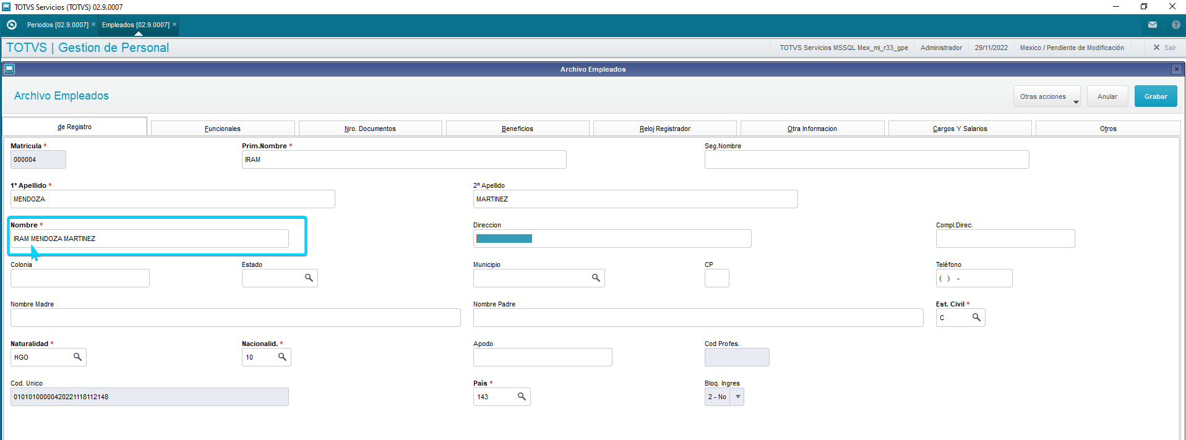Select the Funcionales tab
Viewport: 1186px width, 440px height.
click(x=223, y=129)
